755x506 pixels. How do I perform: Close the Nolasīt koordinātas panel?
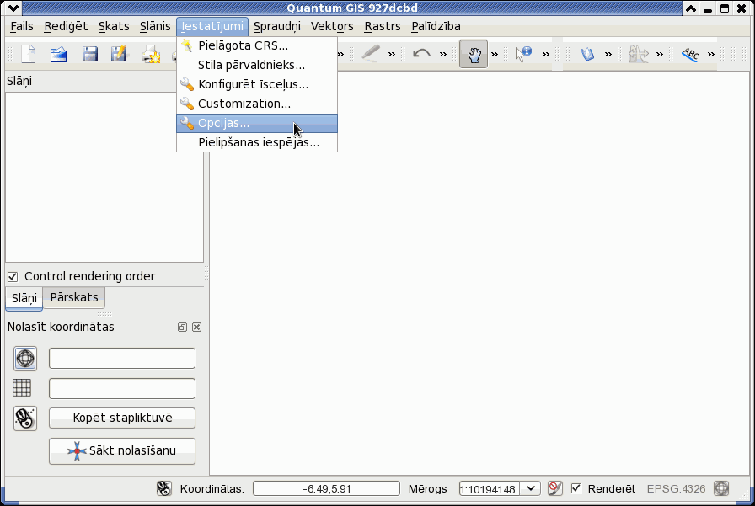click(x=196, y=327)
